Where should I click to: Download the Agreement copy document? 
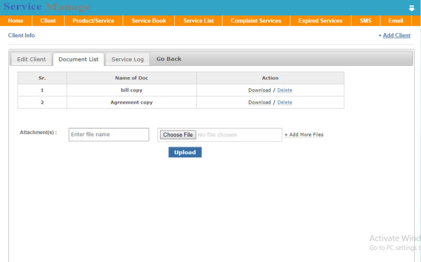(259, 103)
